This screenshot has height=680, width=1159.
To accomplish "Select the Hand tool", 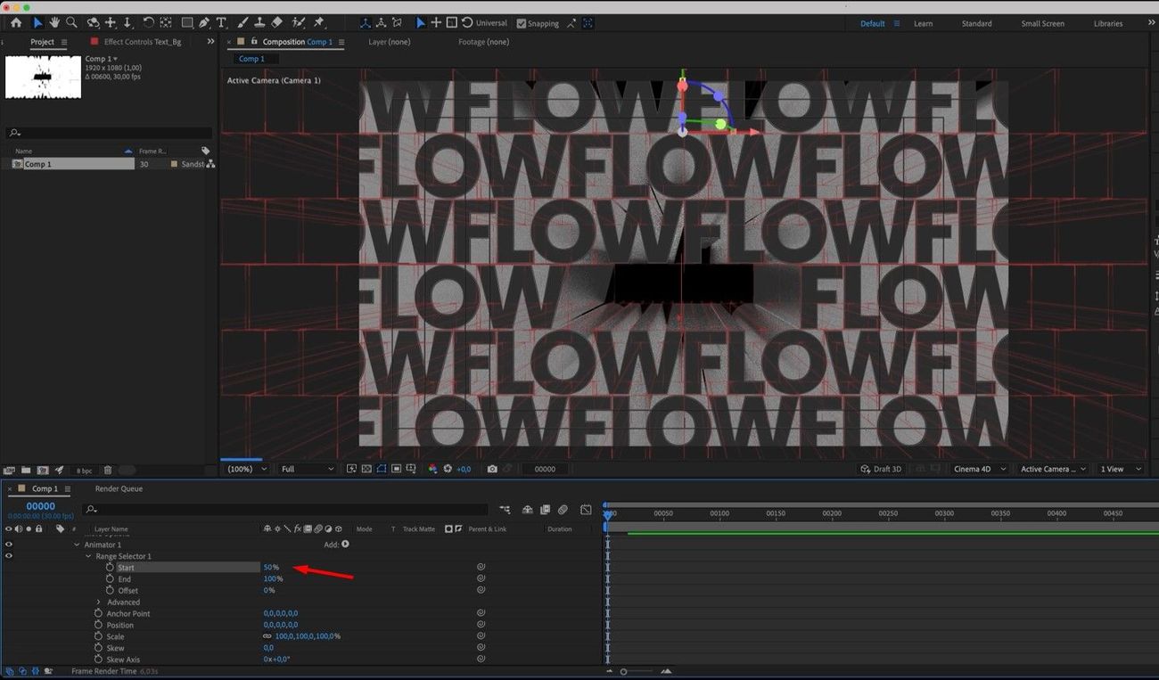I will pyautogui.click(x=54, y=22).
